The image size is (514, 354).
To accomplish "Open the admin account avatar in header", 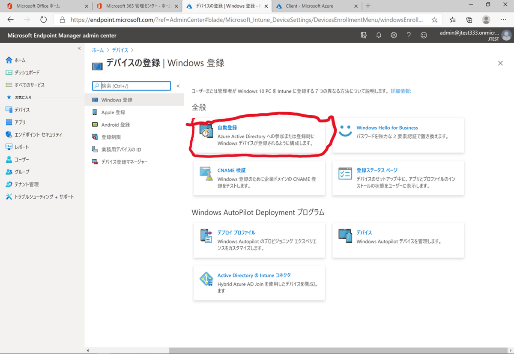I will click(x=506, y=35).
